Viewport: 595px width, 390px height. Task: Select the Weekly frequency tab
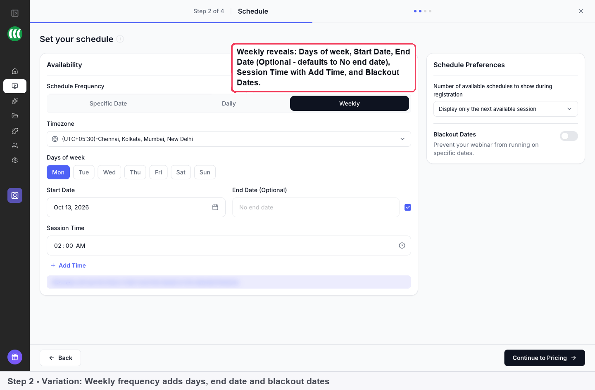[350, 103]
